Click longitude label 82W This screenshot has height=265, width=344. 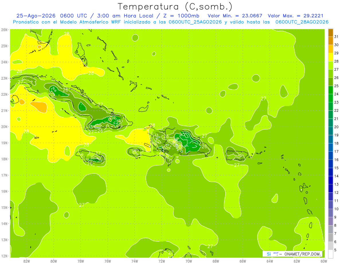27,261
